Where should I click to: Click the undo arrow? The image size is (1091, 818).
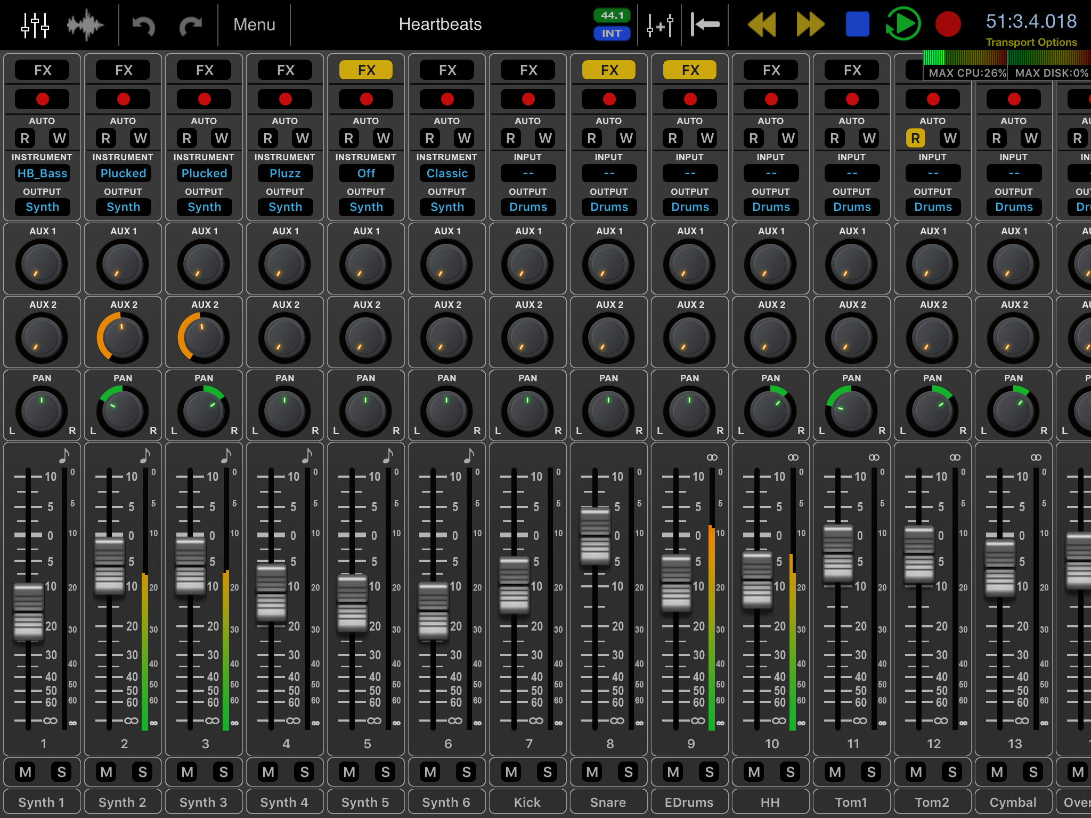[143, 25]
